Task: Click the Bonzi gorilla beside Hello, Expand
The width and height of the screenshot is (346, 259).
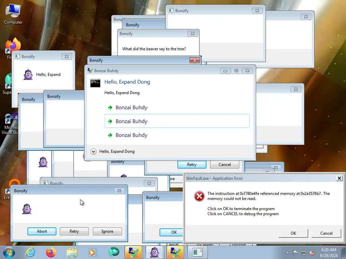Action: 28,75
